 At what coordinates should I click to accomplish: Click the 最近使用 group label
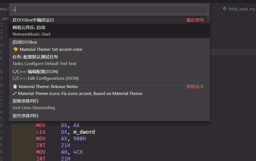coord(195,20)
